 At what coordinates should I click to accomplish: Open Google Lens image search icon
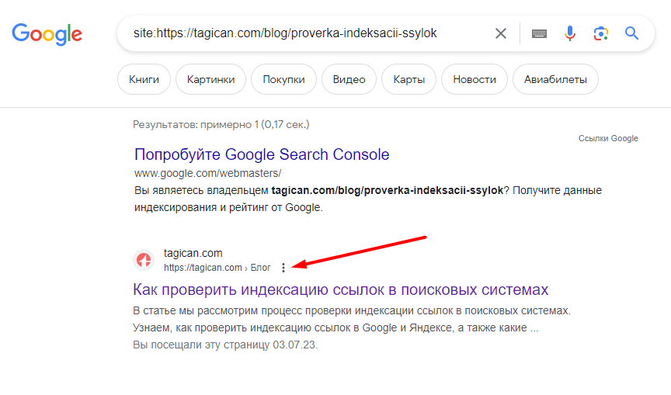click(600, 33)
